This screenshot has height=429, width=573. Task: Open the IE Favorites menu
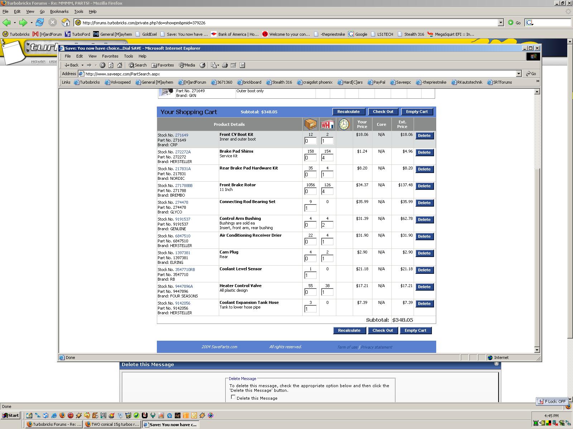point(110,56)
